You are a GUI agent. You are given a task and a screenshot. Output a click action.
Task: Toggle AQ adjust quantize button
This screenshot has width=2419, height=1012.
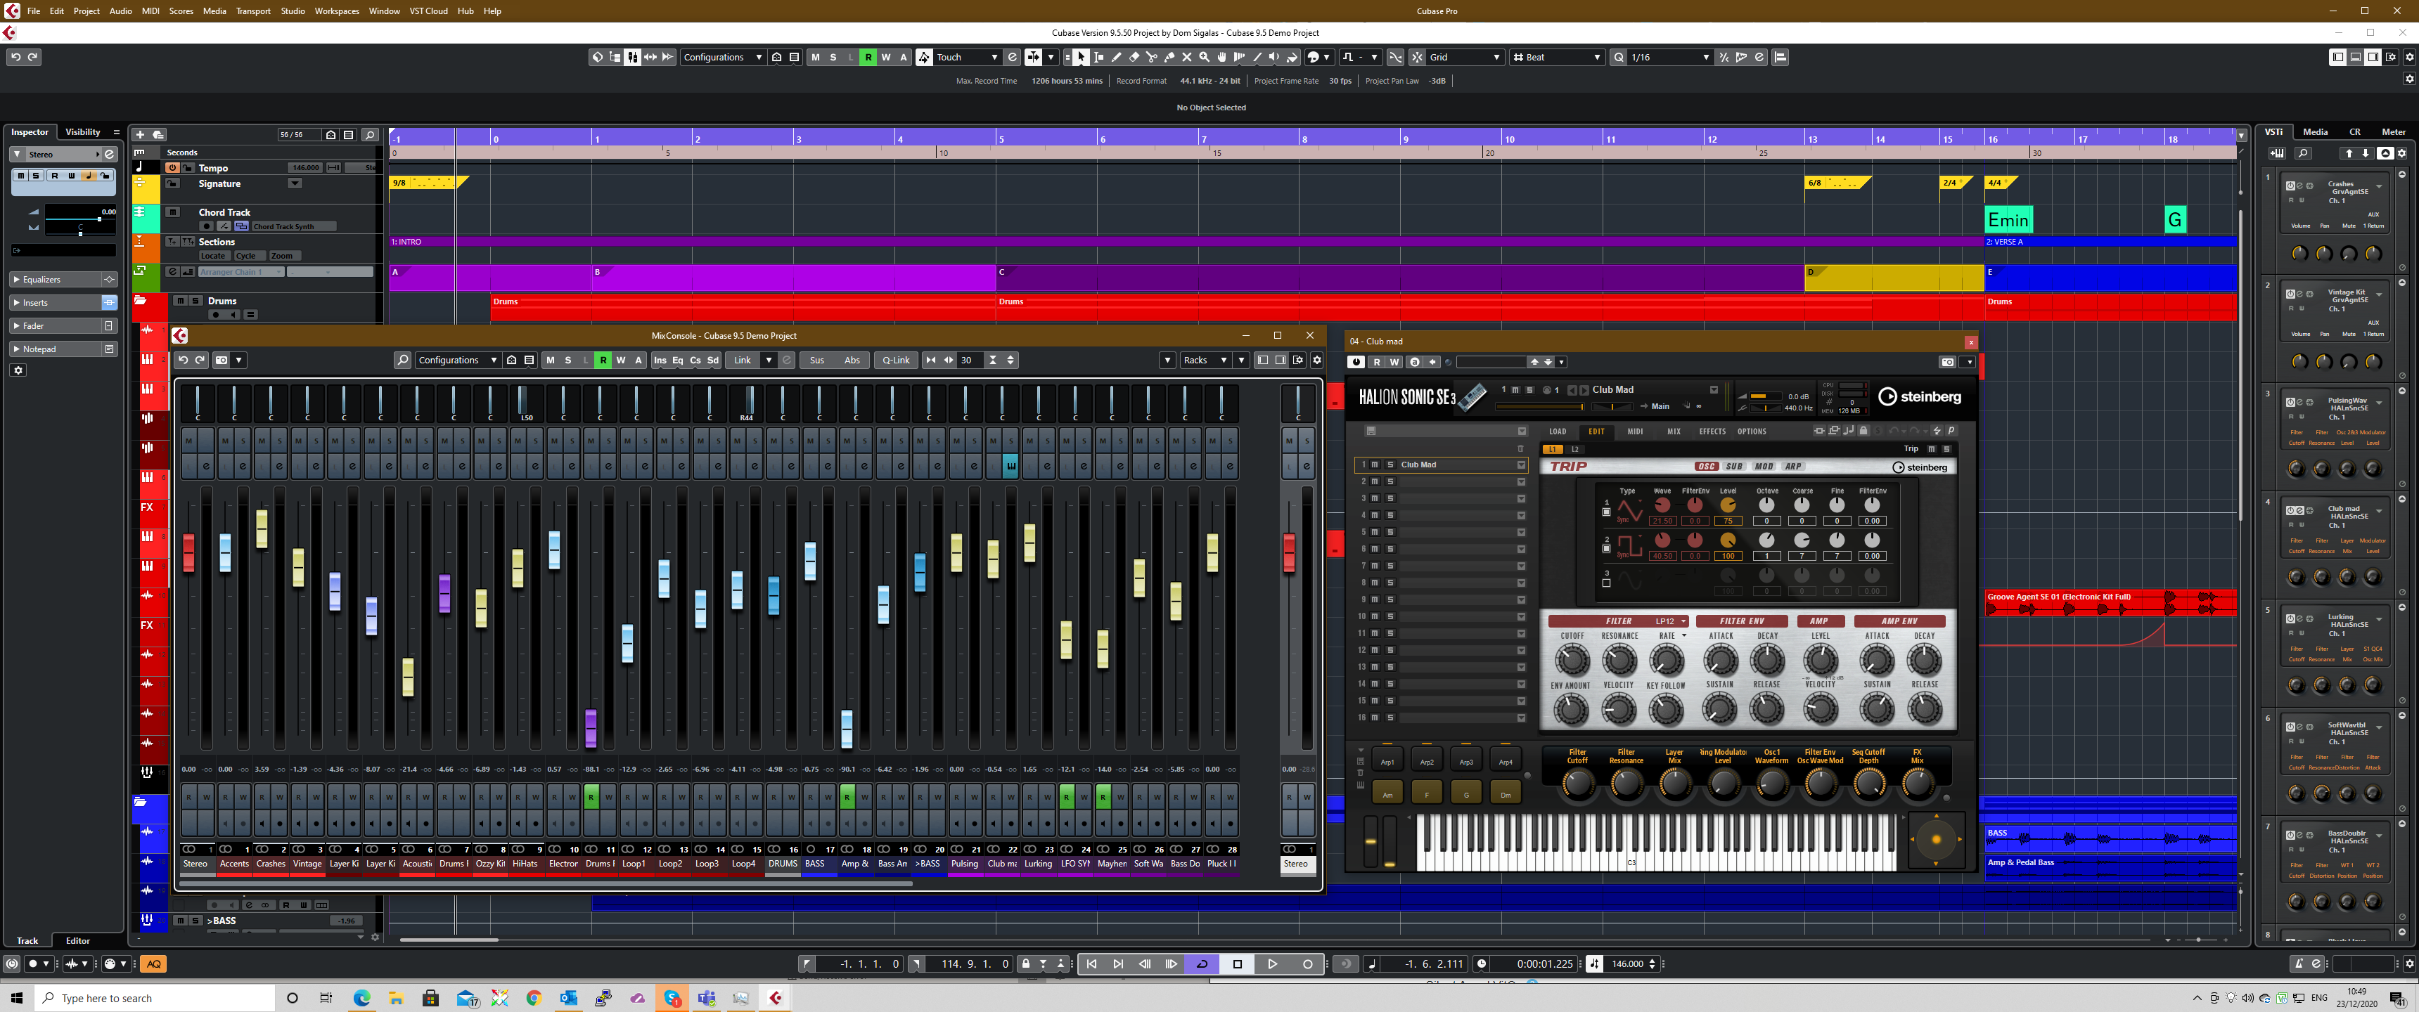coord(154,964)
